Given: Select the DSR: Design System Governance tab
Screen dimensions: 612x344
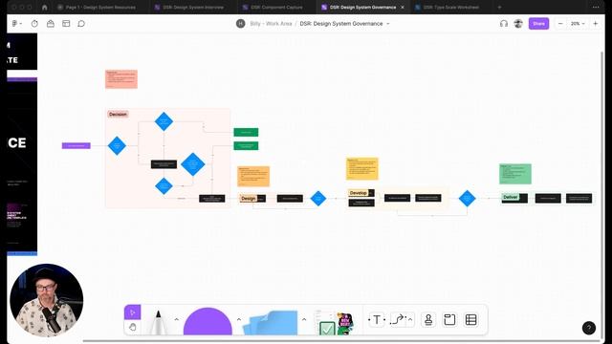Looking at the screenshot, I should click(360, 7).
